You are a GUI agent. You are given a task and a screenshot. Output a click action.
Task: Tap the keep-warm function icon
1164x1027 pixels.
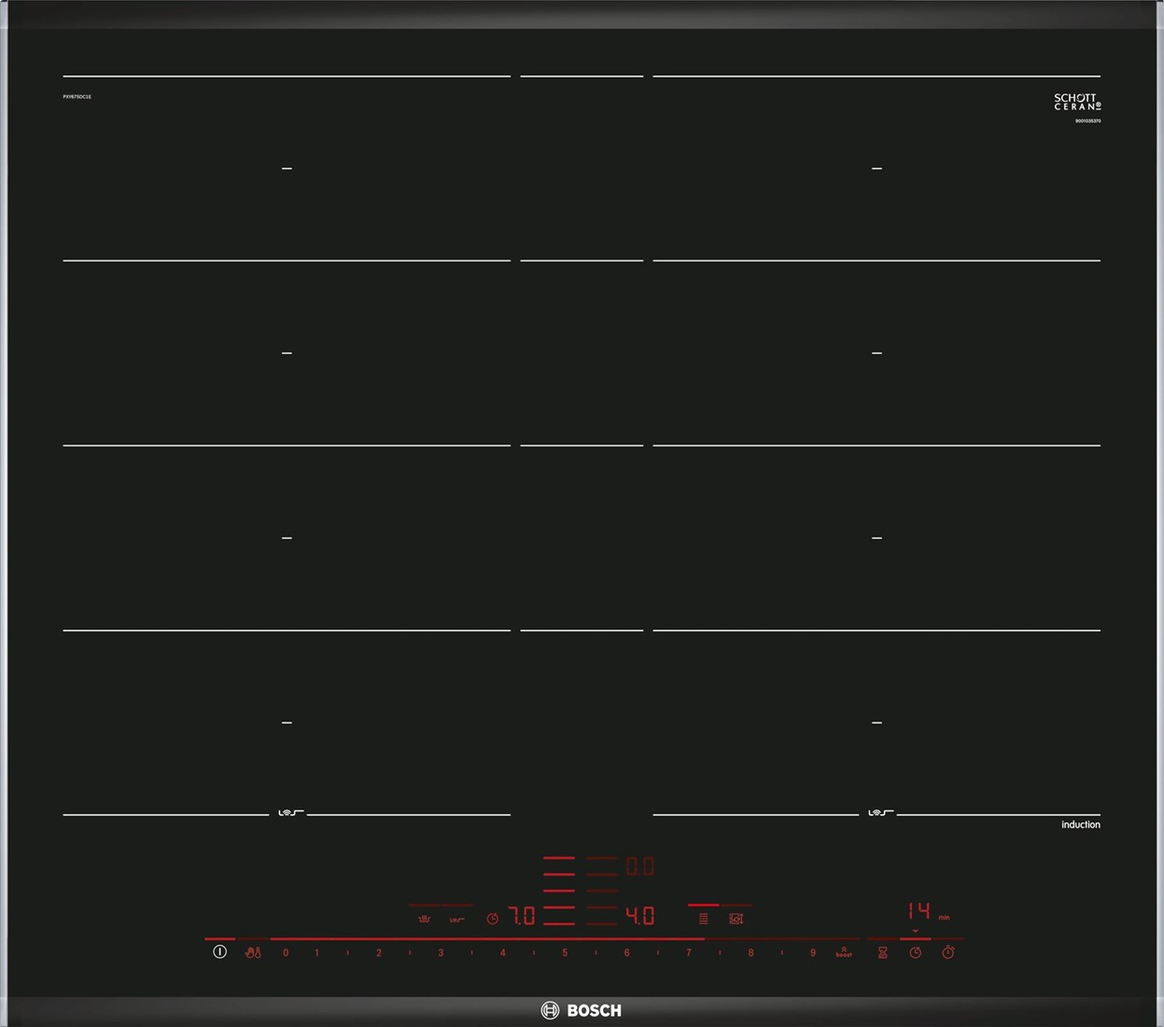[424, 919]
